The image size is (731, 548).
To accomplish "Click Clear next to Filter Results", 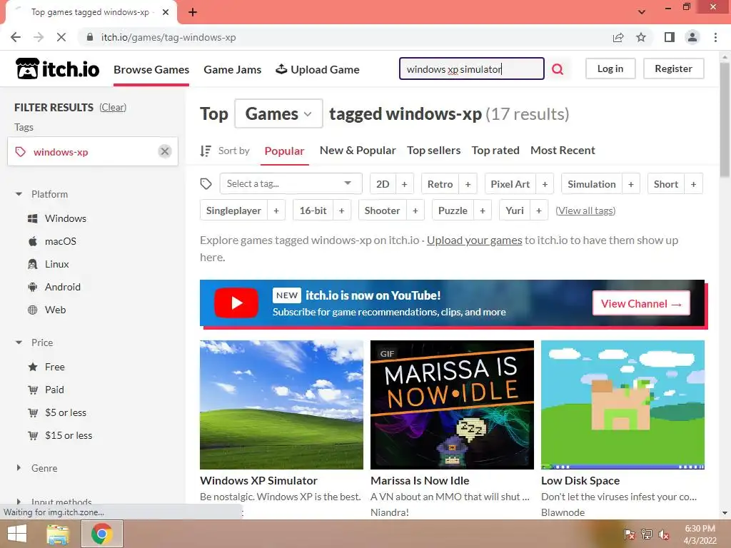I will (113, 107).
